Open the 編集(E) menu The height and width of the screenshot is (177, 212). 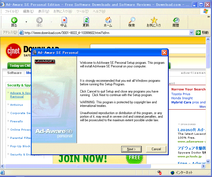28,11
